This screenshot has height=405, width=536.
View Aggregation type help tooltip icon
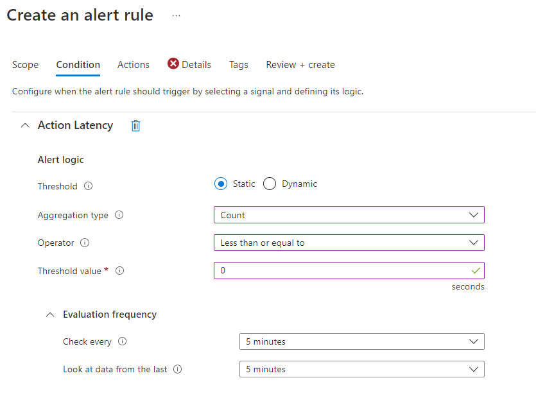(x=119, y=215)
